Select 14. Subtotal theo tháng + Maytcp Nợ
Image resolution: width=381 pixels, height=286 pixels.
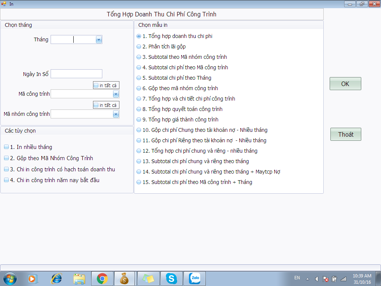coord(139,172)
